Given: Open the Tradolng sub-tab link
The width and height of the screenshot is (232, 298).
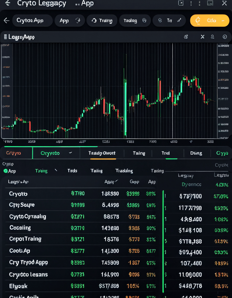Looking at the screenshot, I should click(124, 171).
